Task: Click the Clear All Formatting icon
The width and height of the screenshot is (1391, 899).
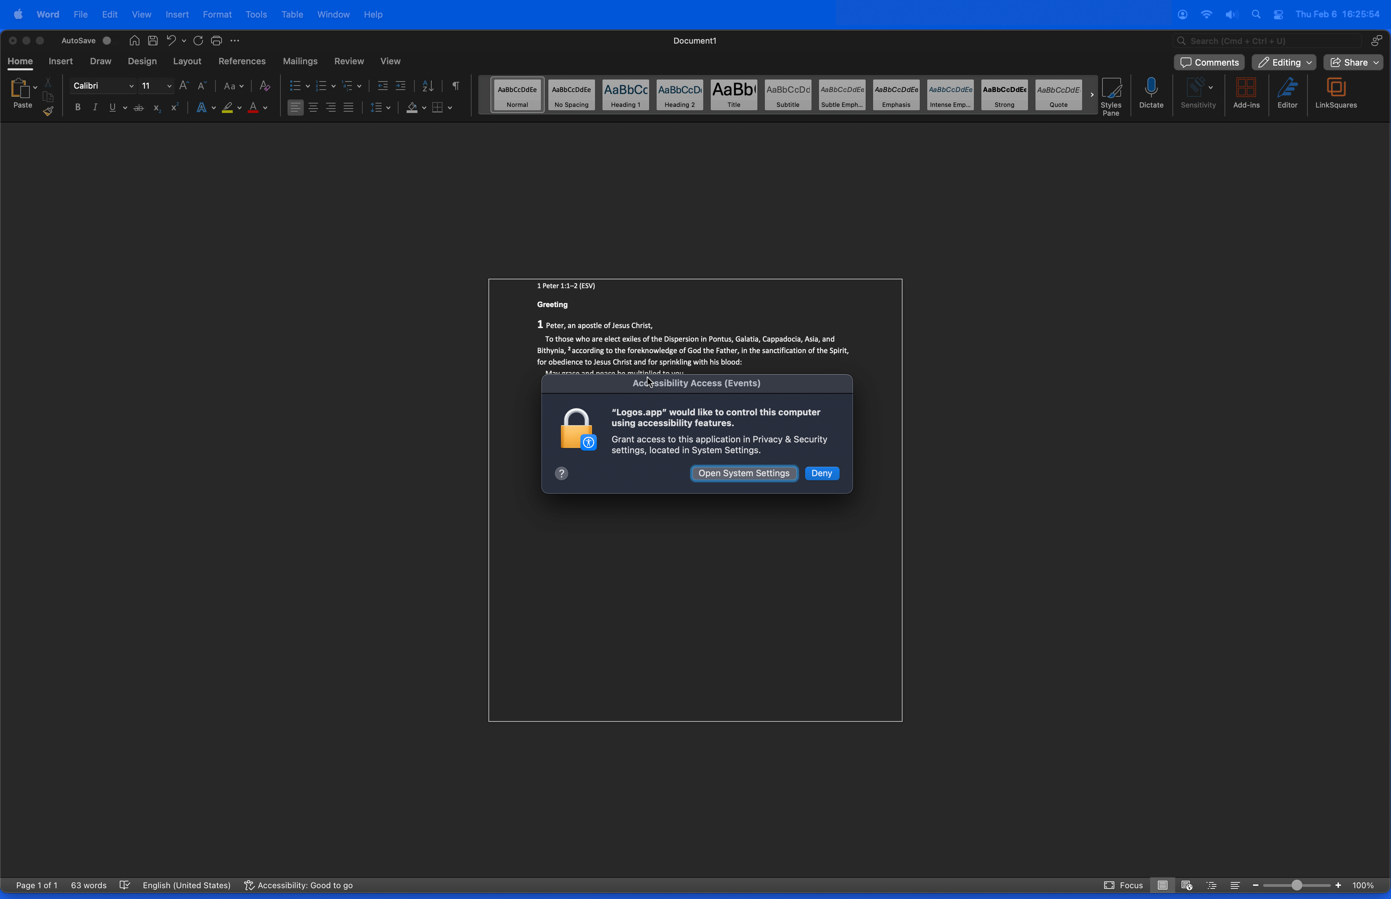Action: click(265, 86)
